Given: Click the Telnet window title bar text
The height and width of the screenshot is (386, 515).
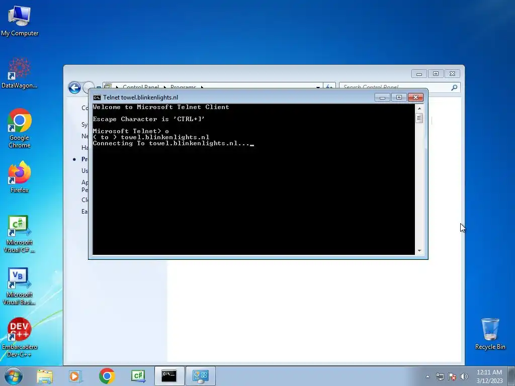Looking at the screenshot, I should (141, 98).
